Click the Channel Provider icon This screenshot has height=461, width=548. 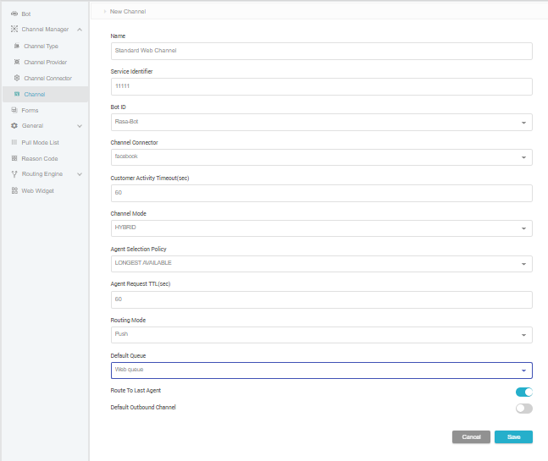[17, 63]
